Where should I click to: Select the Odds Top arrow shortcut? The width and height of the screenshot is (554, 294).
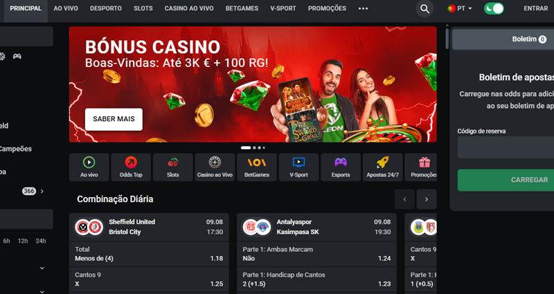(x=131, y=167)
